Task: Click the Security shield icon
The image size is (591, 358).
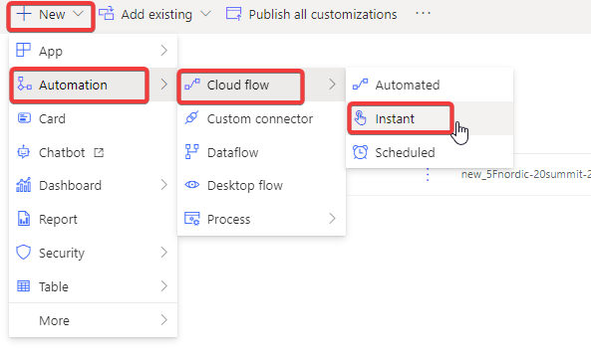Action: pos(23,253)
